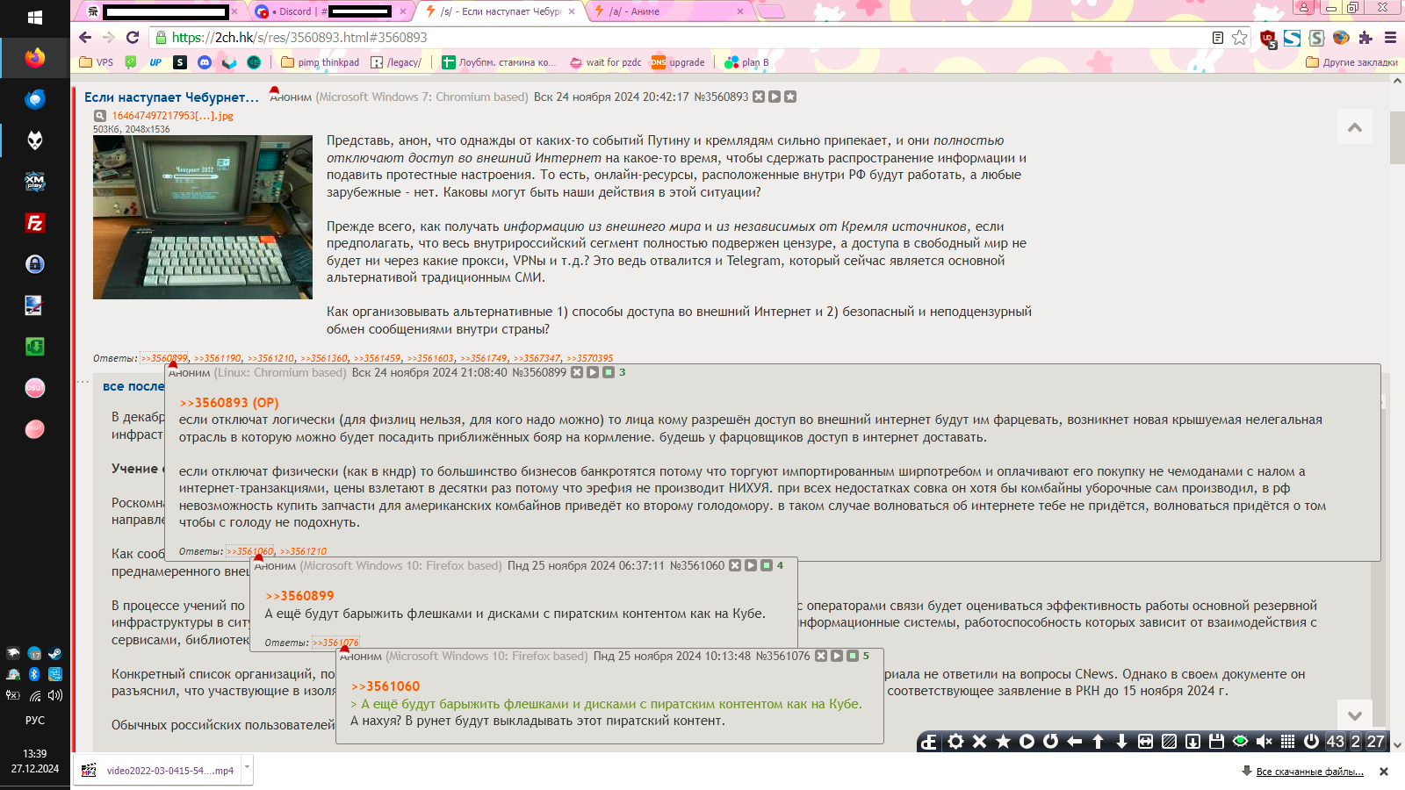Click Все скачанные файлы downloads link
1405x790 pixels.
click(x=1309, y=772)
